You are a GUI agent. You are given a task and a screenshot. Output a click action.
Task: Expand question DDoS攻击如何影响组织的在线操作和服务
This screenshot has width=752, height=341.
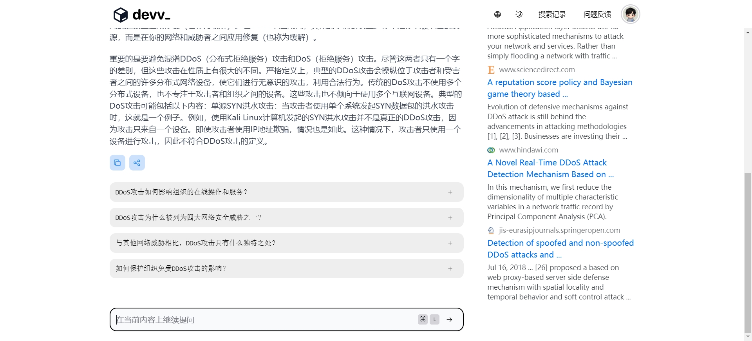286,192
